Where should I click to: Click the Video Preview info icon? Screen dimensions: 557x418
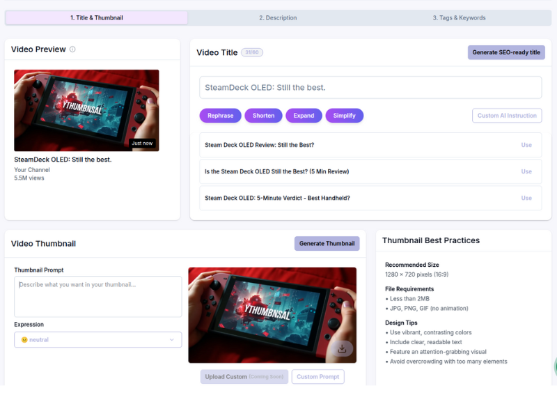72,49
